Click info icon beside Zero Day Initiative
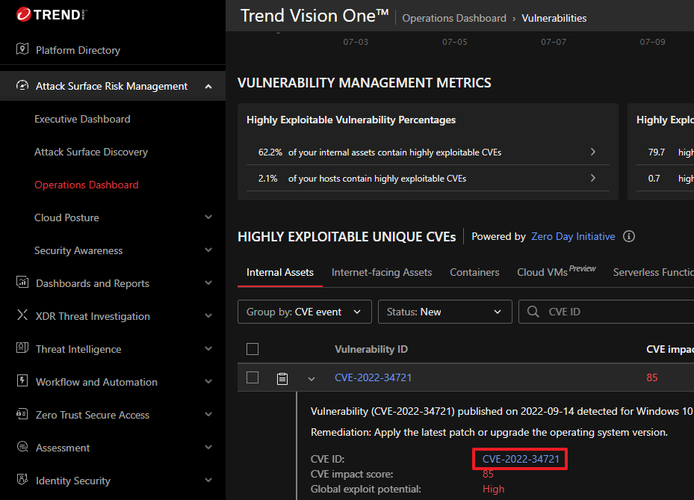Image resolution: width=694 pixels, height=500 pixels. pos(629,236)
